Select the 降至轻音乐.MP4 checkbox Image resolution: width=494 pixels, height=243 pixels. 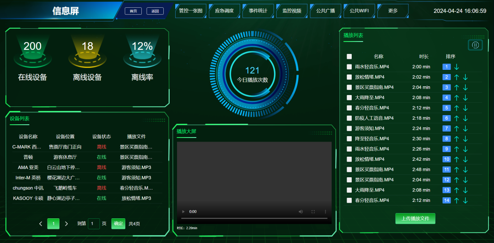pos(349,139)
